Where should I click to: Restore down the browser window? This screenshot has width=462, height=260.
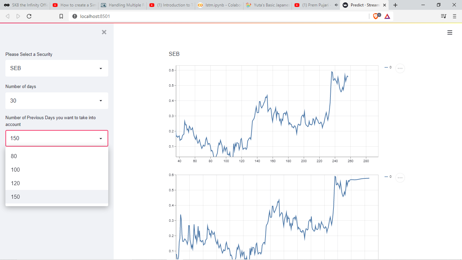click(439, 5)
